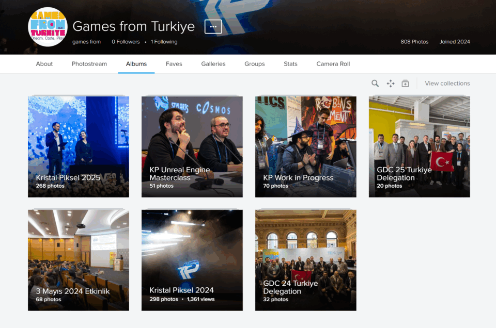Open the Stats tab

(x=290, y=64)
